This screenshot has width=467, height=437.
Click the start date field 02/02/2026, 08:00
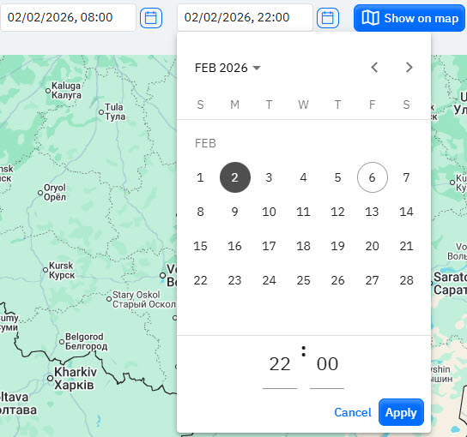tap(68, 17)
